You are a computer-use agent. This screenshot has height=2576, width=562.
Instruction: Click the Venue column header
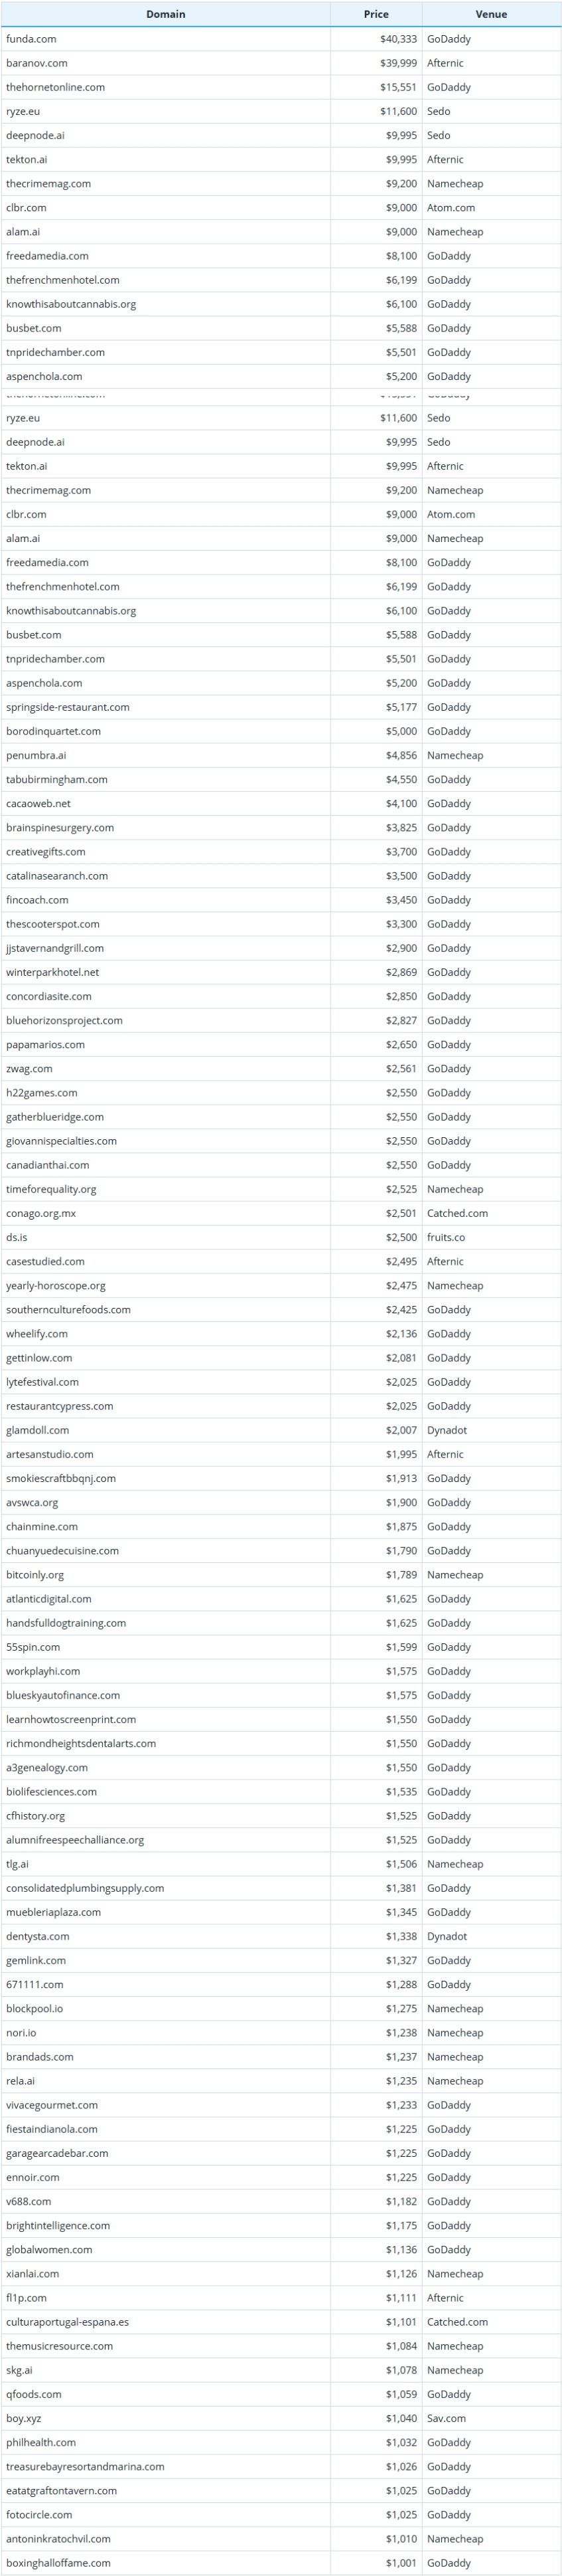[x=491, y=14]
